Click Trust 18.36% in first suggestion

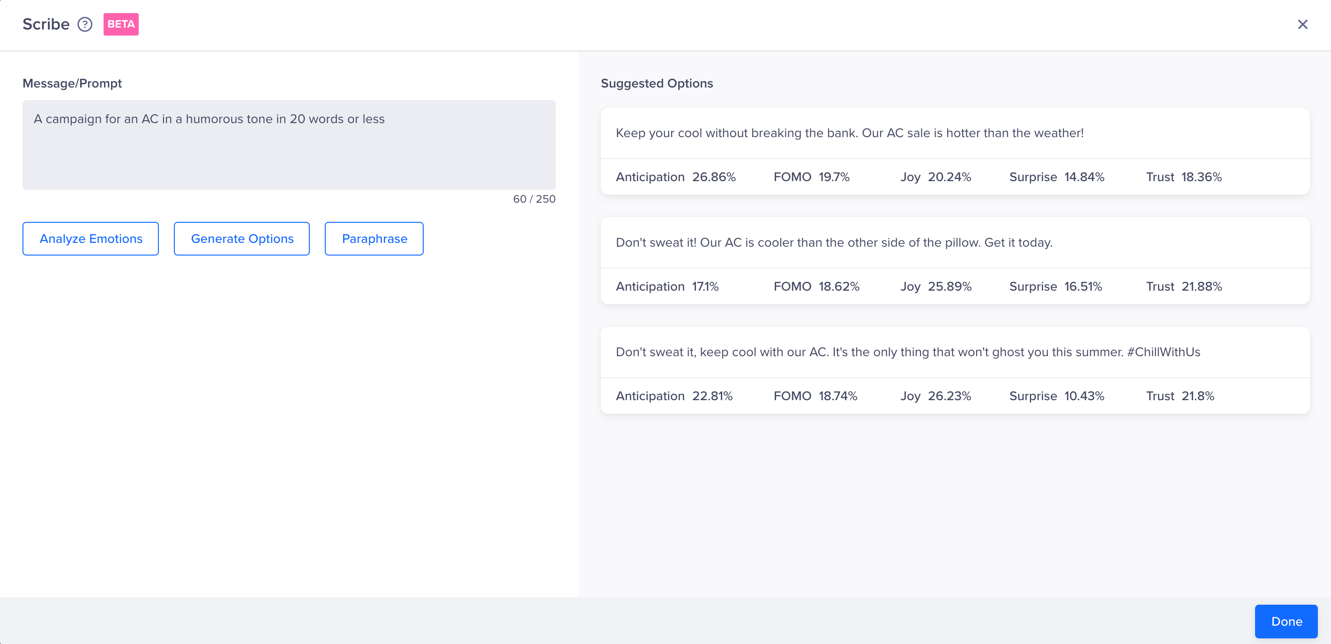1183,177
